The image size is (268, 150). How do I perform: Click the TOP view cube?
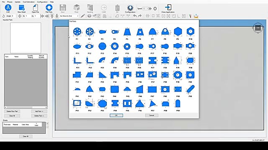258,28
